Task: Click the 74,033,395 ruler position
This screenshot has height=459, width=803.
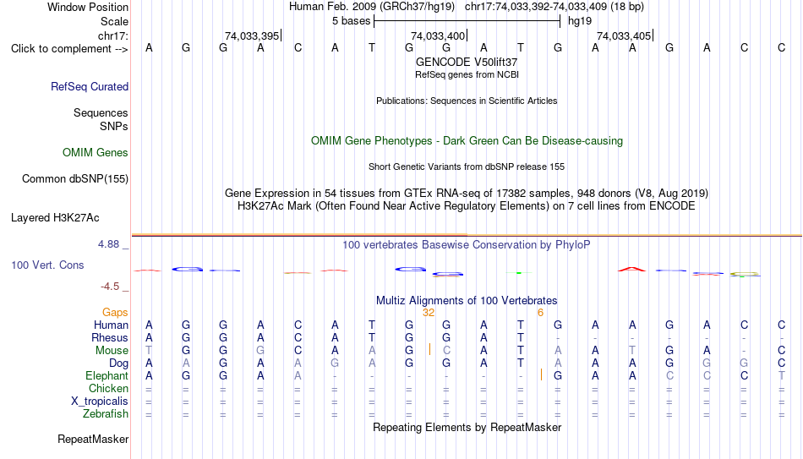Action: pyautogui.click(x=252, y=36)
